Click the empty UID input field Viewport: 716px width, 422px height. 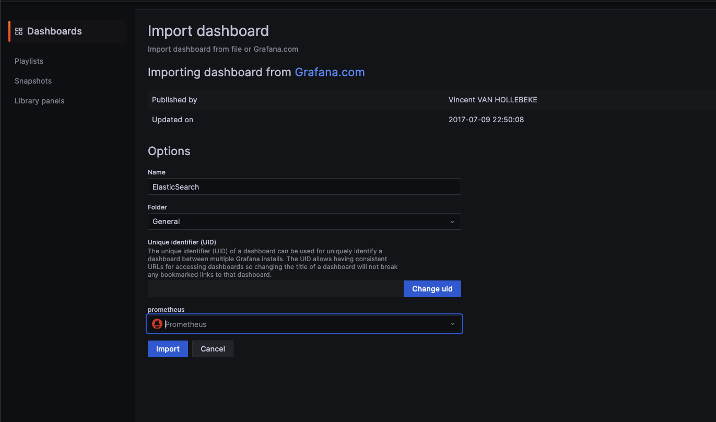point(276,289)
